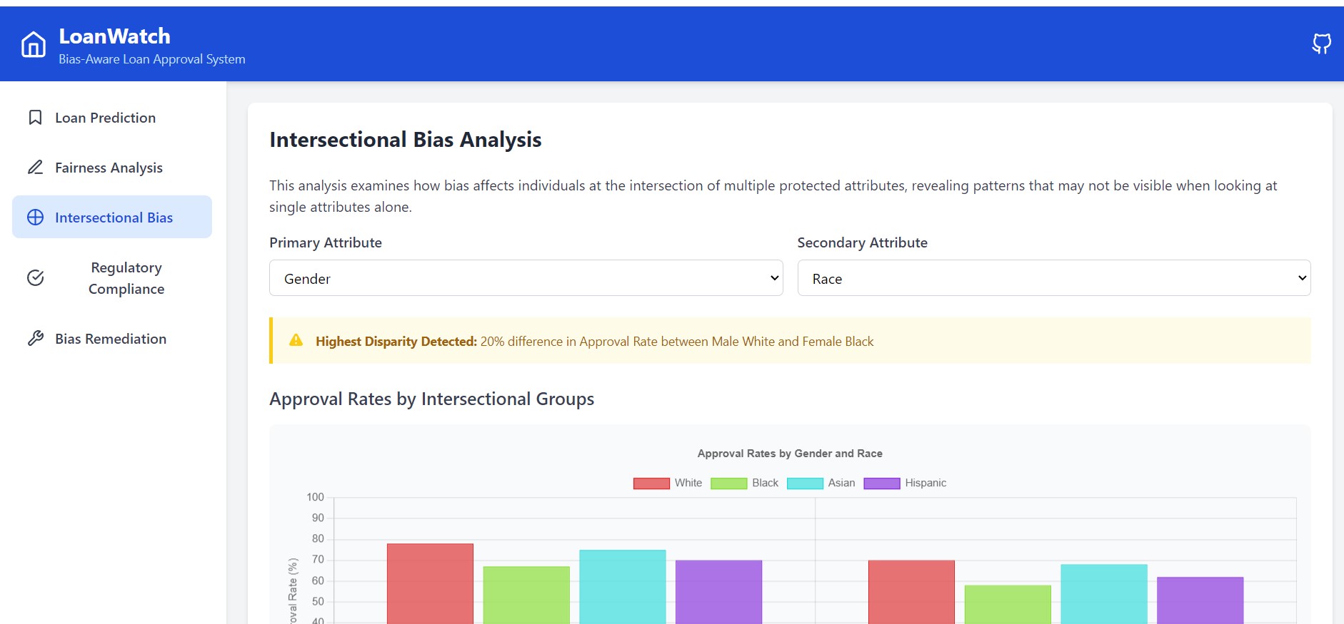Open the Secondary Attribute Race dropdown
1344x624 pixels.
click(x=1054, y=278)
